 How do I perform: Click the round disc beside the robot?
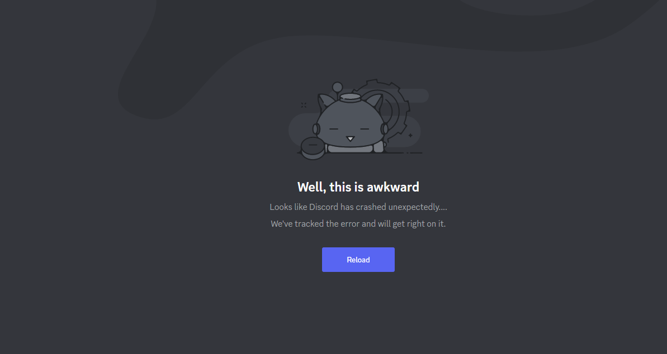313,148
